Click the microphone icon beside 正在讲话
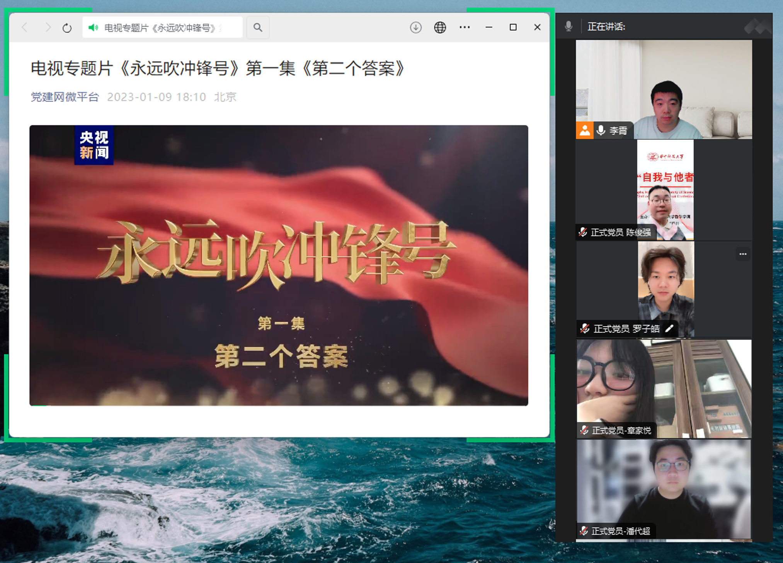Screen dimensions: 783x563 569,26
